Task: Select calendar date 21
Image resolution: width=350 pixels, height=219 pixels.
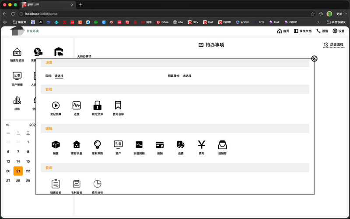Action: [18, 171]
